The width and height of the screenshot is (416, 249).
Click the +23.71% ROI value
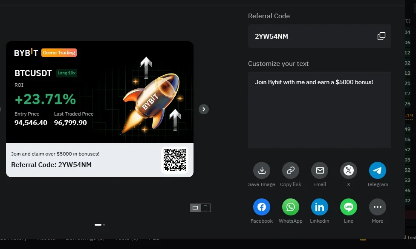[x=45, y=99]
